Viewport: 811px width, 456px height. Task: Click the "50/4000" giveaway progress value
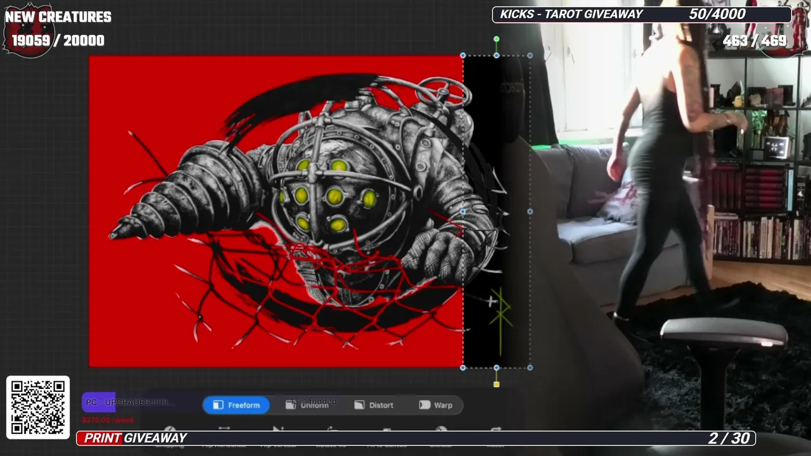click(x=717, y=15)
